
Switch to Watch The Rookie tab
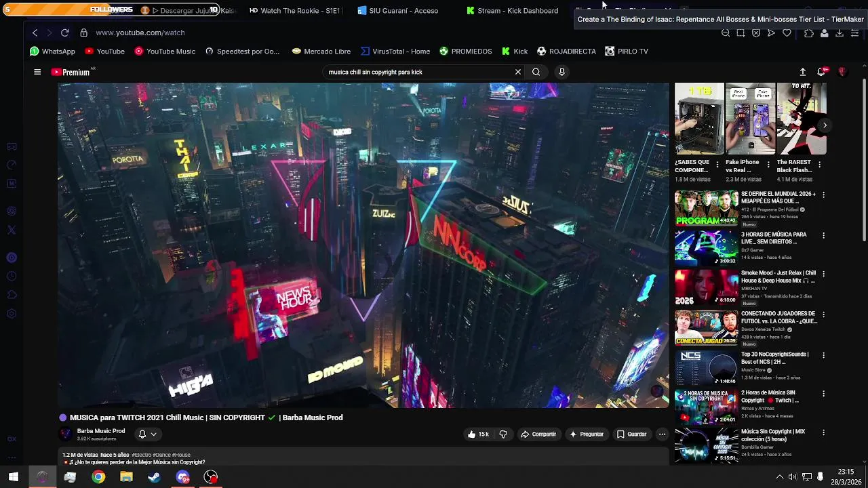click(x=295, y=11)
